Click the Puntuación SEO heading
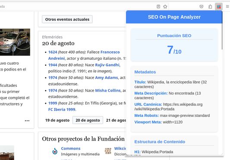The width and height of the screenshot is (230, 160). pos(174,36)
